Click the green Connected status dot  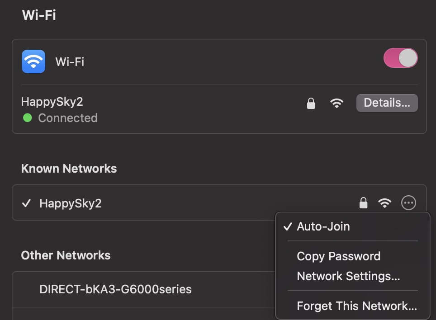coord(27,118)
